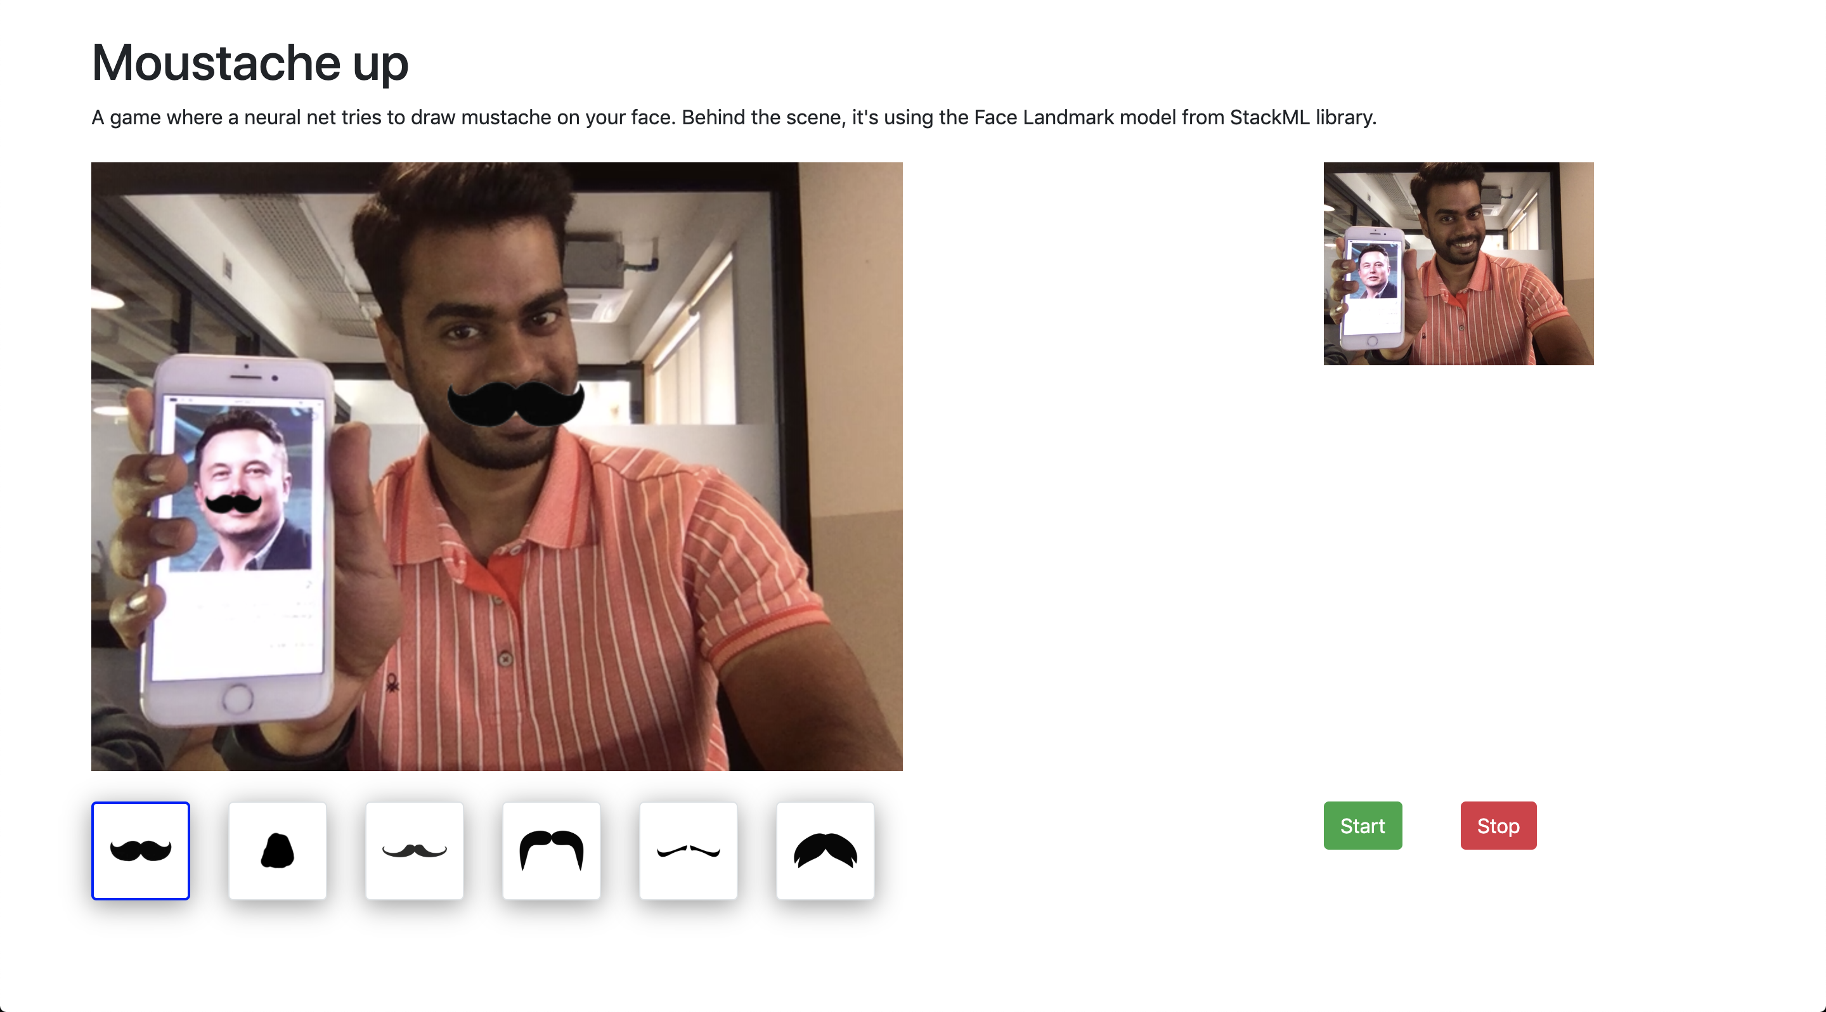Screen dimensions: 1826x1012
Task: Click Stop to halt moustache drawing
Action: [x=1498, y=825]
